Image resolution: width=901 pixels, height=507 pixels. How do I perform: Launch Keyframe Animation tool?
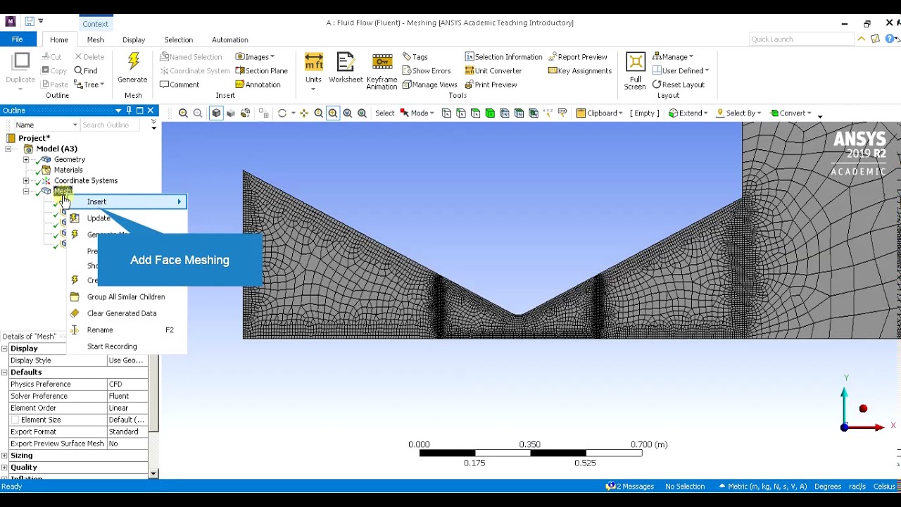coord(382,71)
